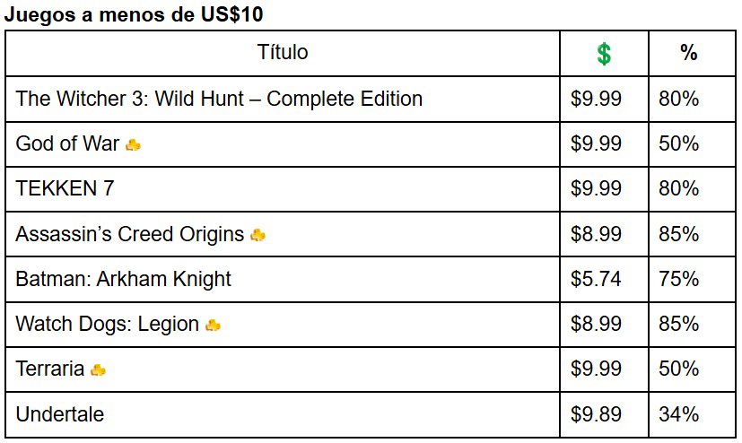Click the percent symbol column header
Screen dimensions: 742x443
pos(688,53)
